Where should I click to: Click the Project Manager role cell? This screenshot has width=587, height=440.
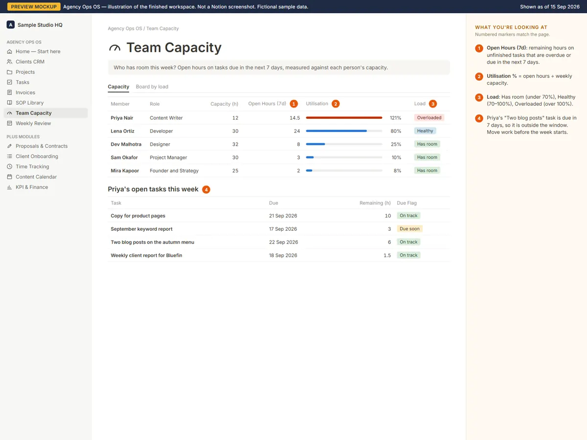pos(167,157)
